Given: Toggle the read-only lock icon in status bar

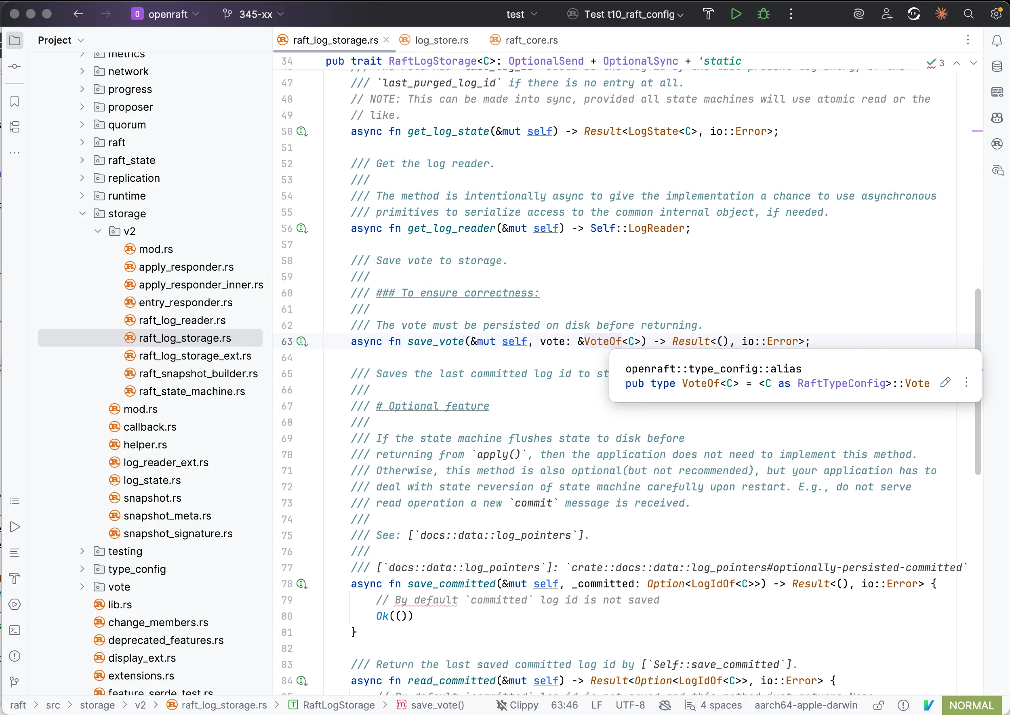Looking at the screenshot, I should (878, 705).
